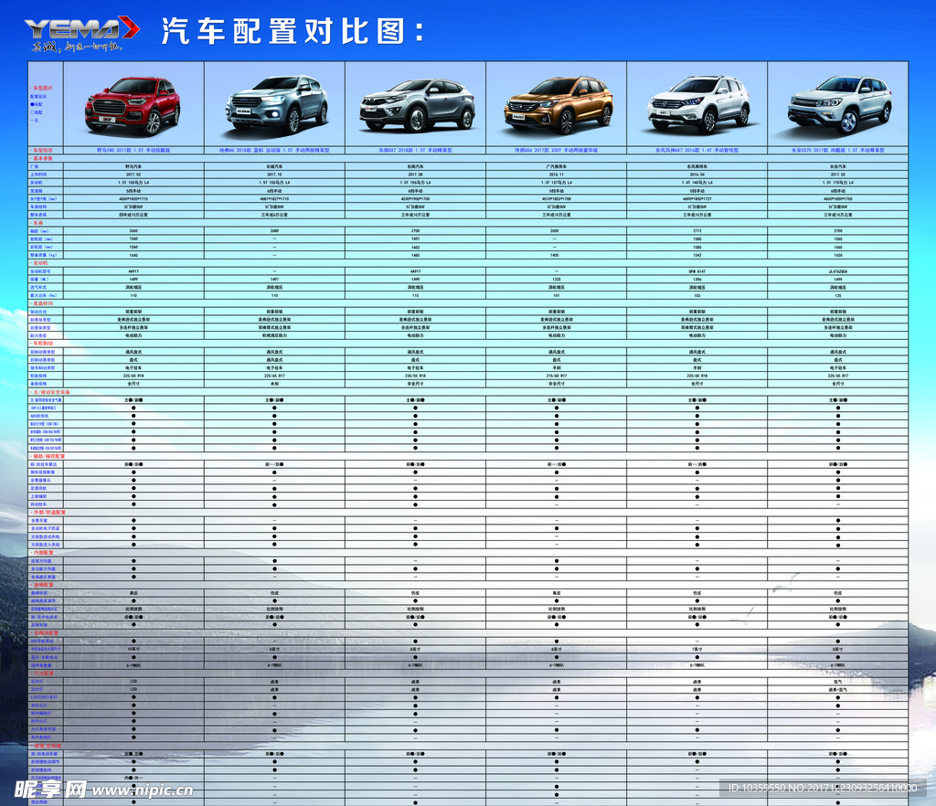Click the 座椅配置 section heading

(42, 585)
